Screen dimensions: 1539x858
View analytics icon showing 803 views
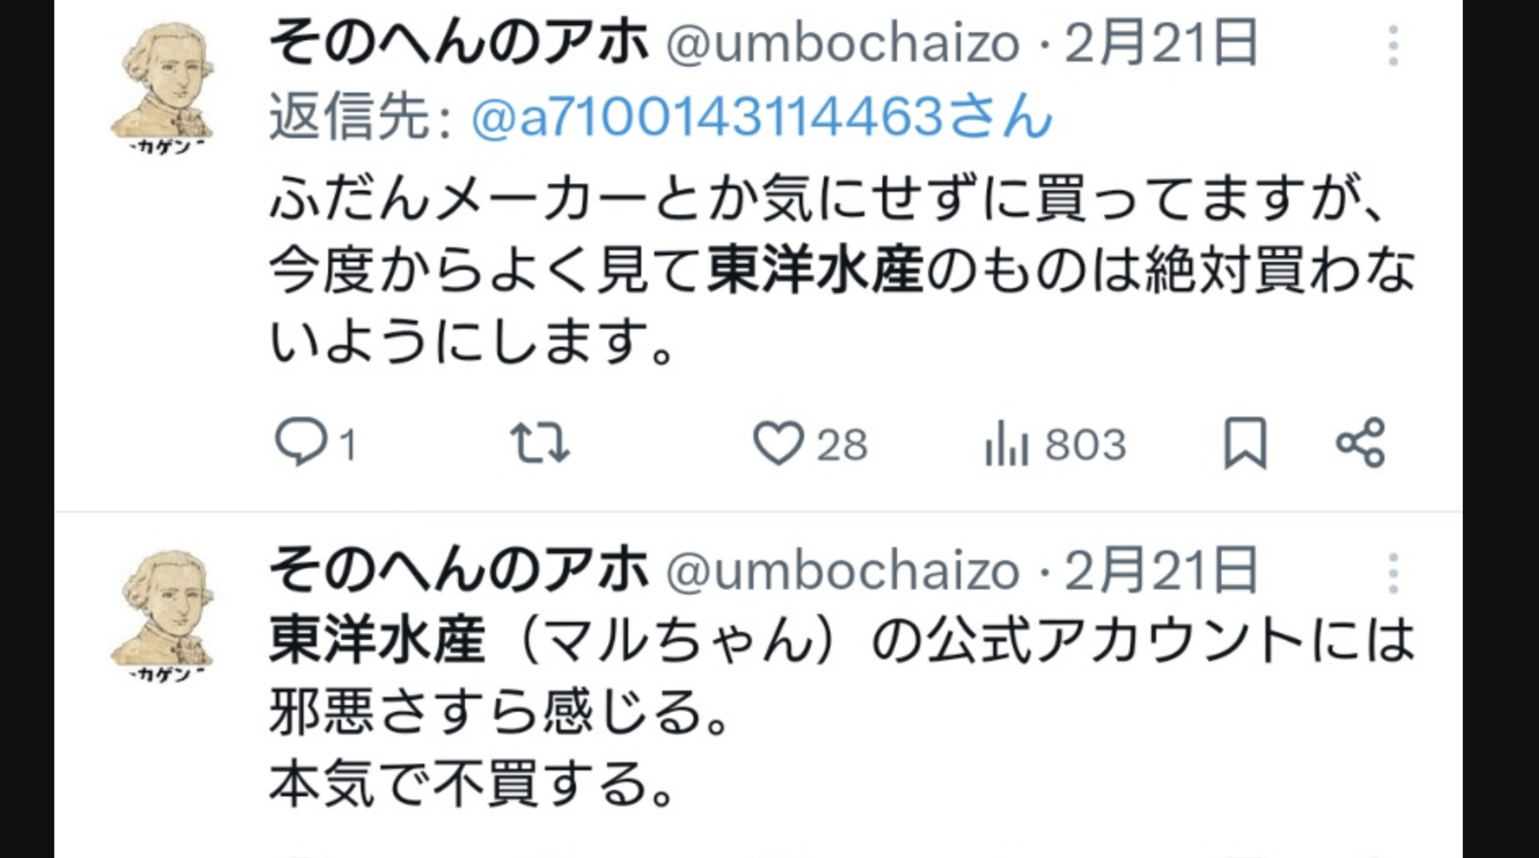point(1006,443)
